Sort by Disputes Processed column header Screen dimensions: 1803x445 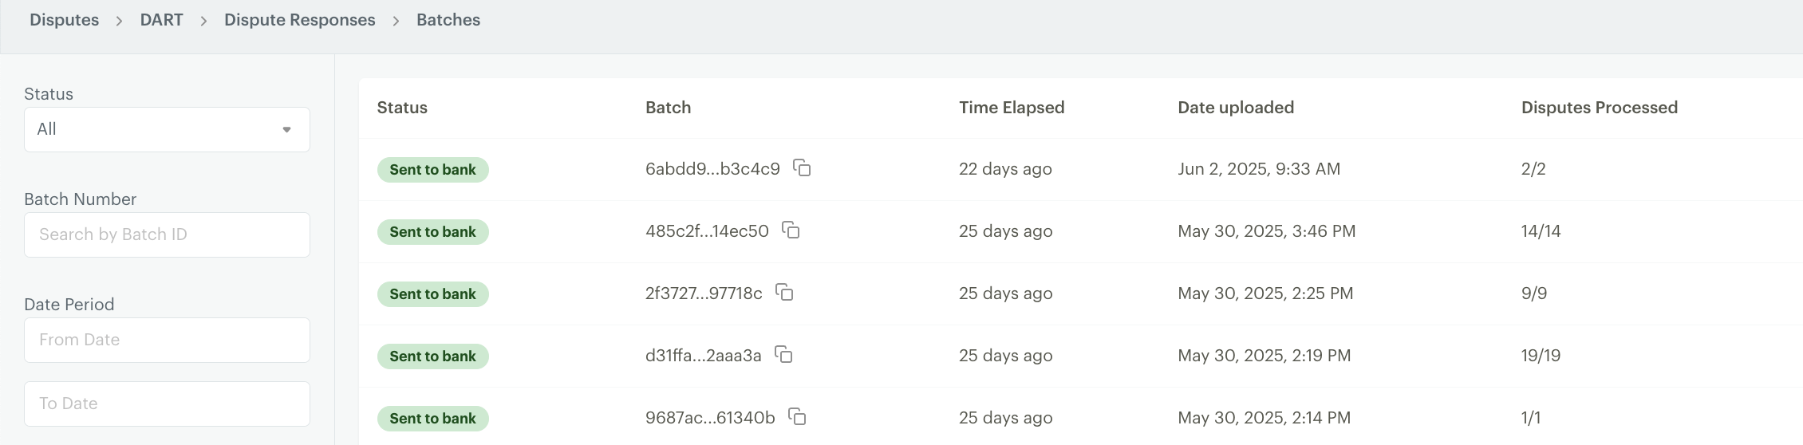coord(1600,108)
